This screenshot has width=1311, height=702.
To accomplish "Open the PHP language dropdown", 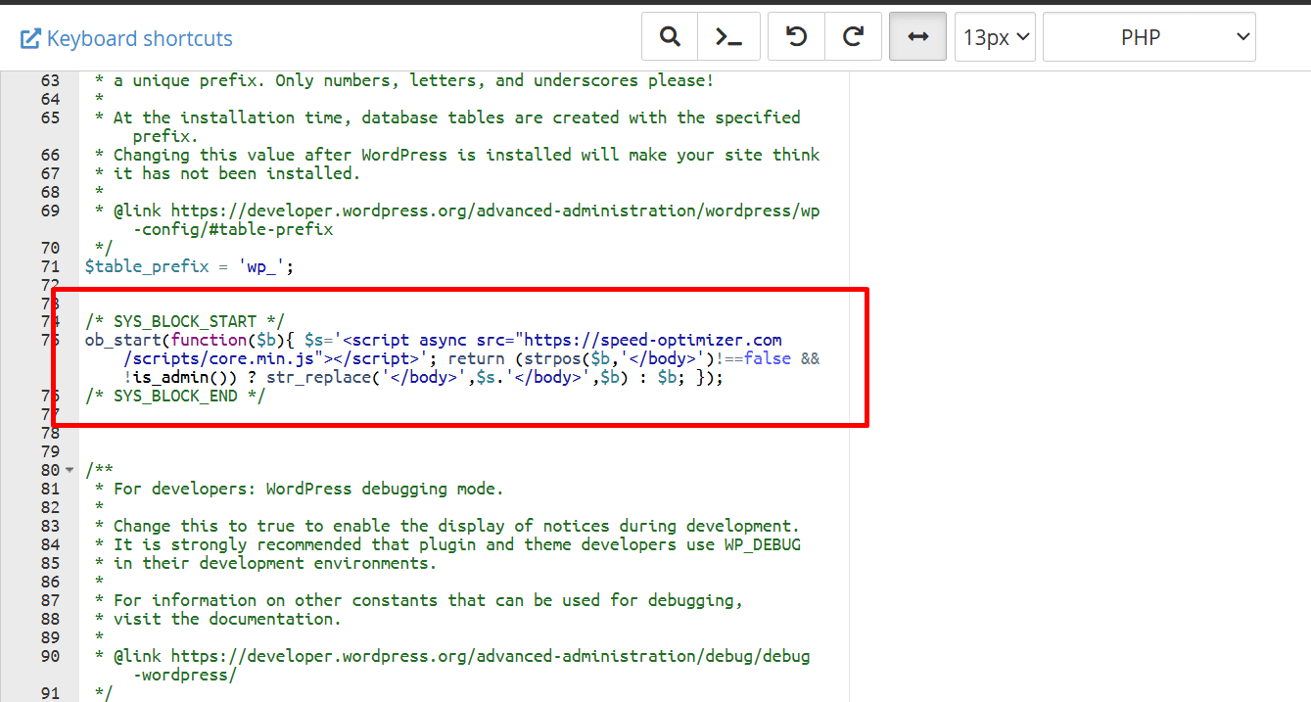I will tap(1149, 37).
